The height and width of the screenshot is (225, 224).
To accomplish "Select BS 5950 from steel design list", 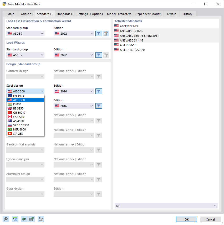I will click(x=26, y=108).
